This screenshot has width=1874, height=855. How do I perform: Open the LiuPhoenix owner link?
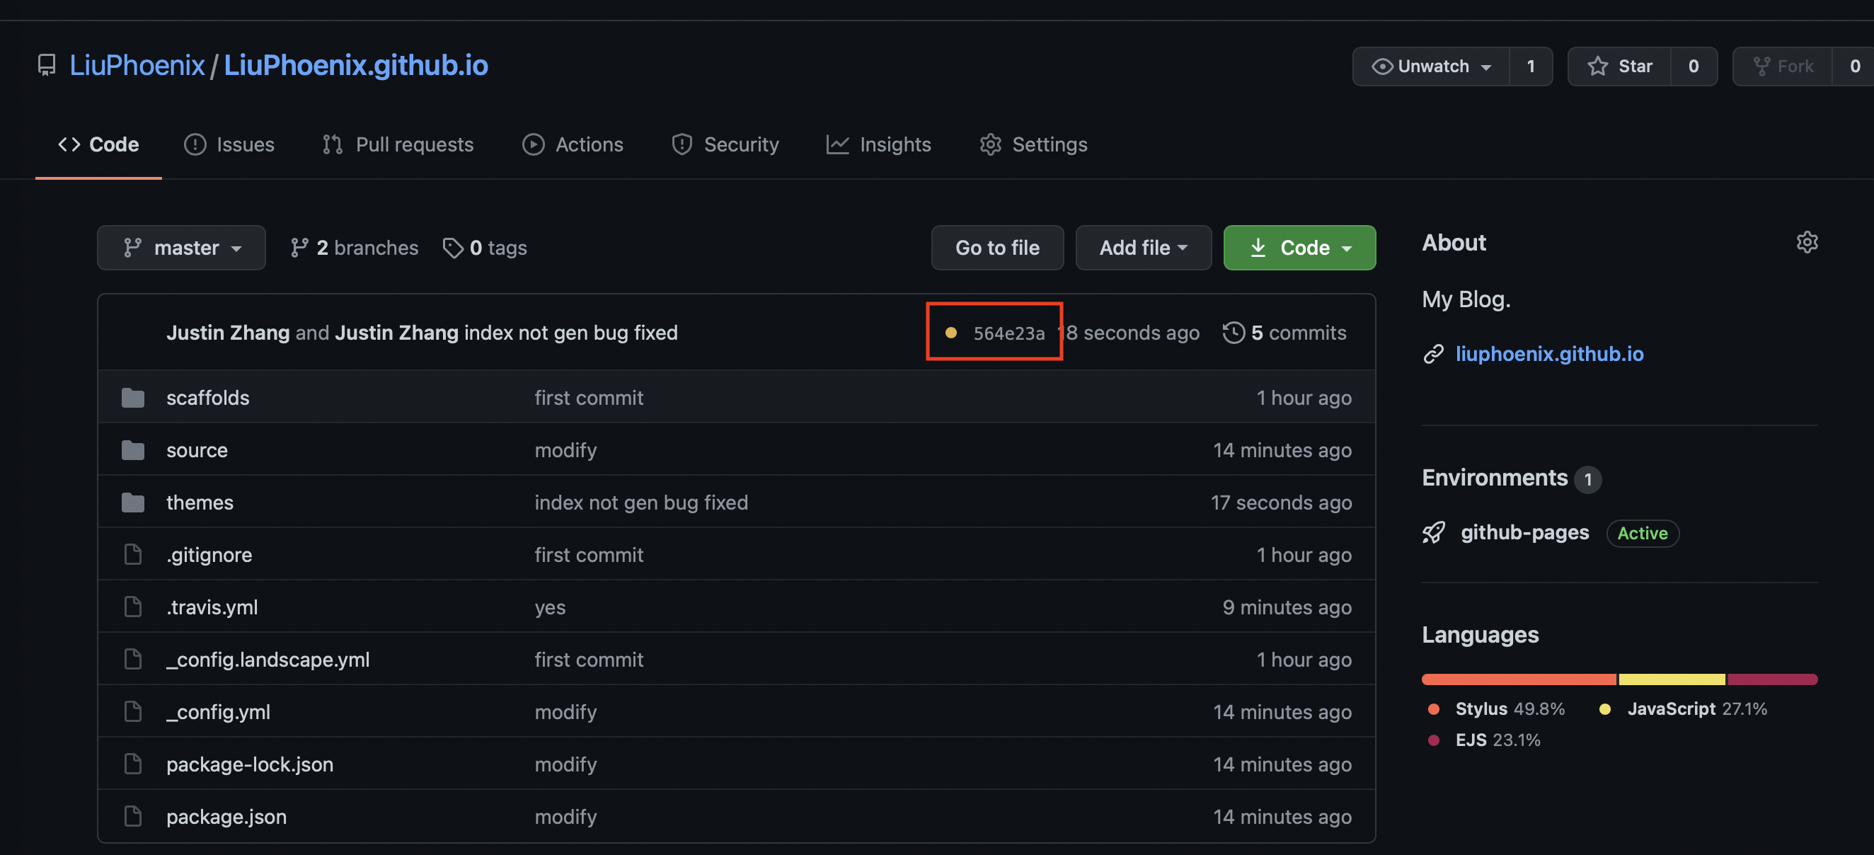[137, 66]
